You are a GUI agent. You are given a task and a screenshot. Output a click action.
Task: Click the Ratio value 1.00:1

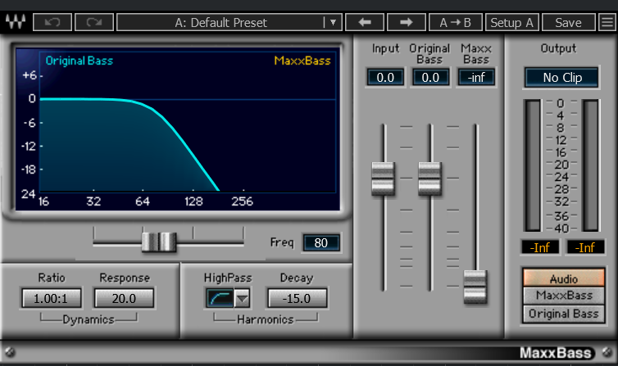(52, 298)
